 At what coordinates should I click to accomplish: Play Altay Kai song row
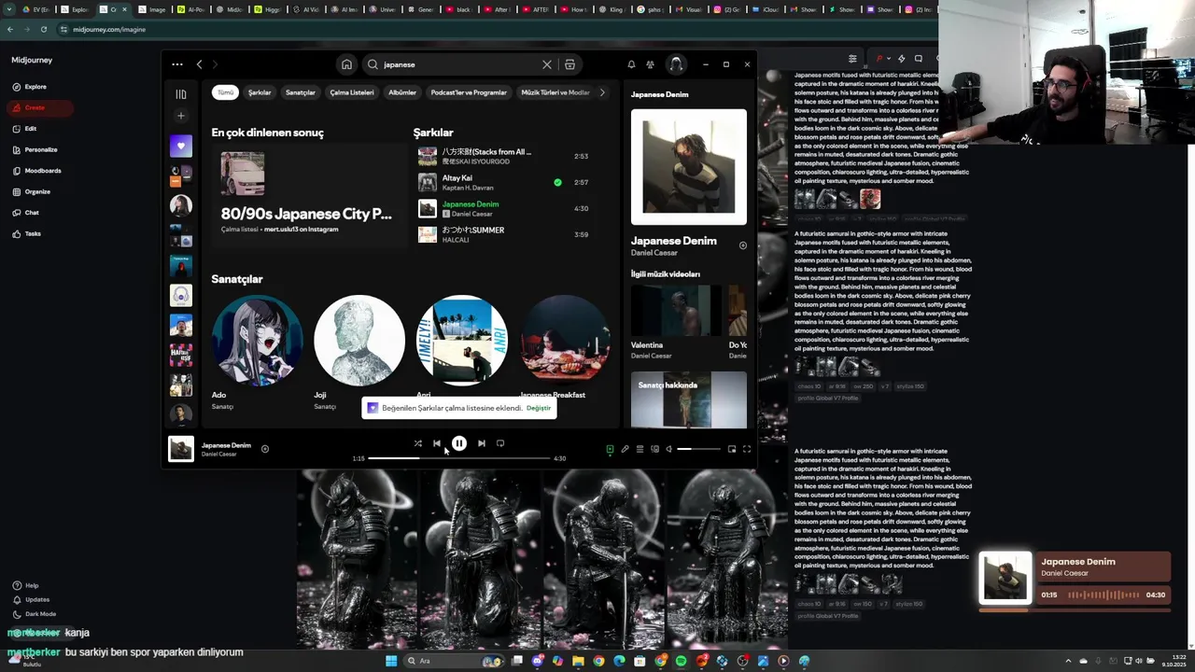pos(504,182)
